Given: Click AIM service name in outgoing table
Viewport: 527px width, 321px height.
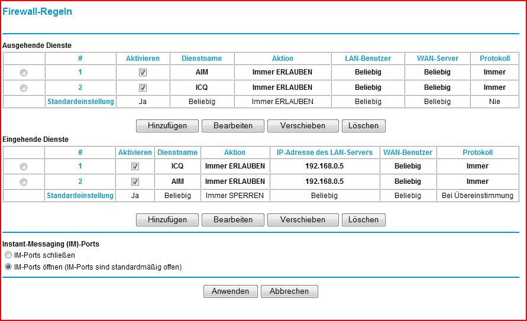Looking at the screenshot, I should 202,72.
